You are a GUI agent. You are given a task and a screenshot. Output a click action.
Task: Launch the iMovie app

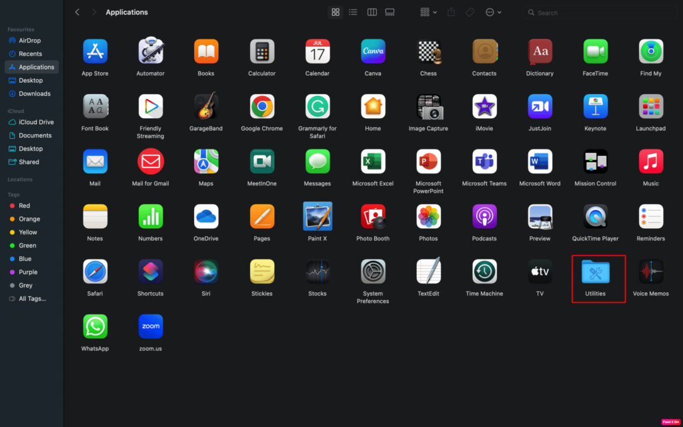pos(484,107)
